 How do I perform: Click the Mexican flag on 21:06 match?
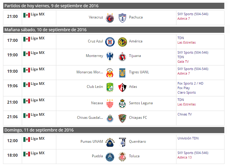27,115
